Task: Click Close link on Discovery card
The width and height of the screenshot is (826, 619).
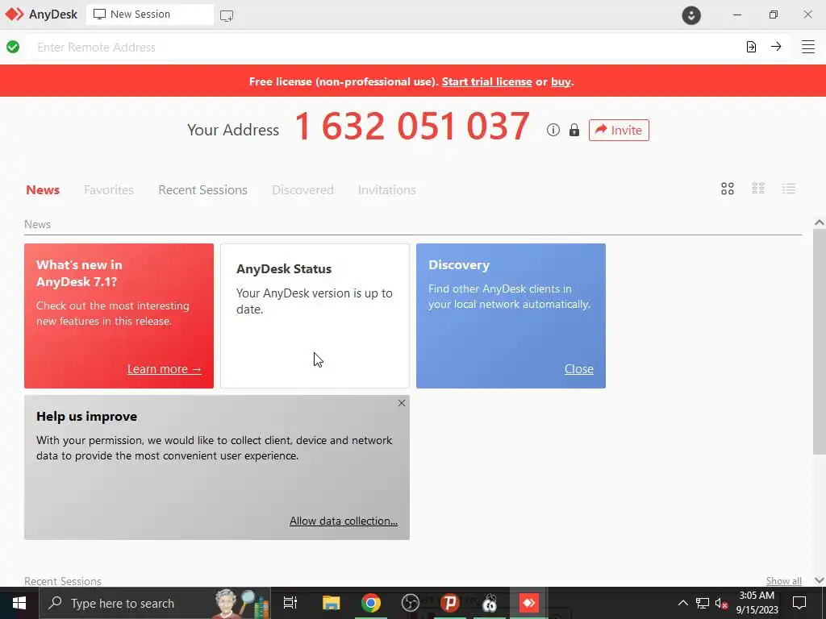Action: tap(579, 369)
